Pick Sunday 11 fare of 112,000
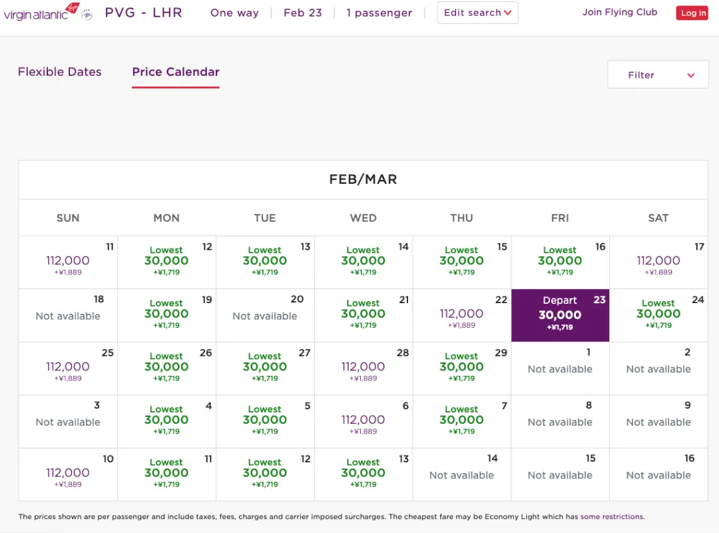This screenshot has width=719, height=533. [x=68, y=261]
